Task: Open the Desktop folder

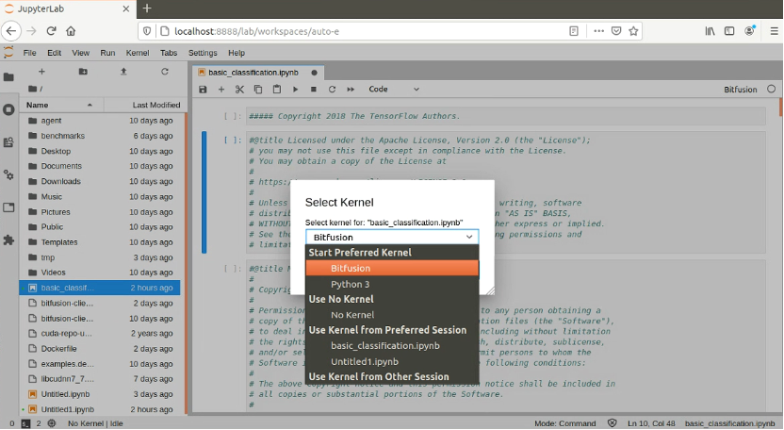Action: (100, 151)
